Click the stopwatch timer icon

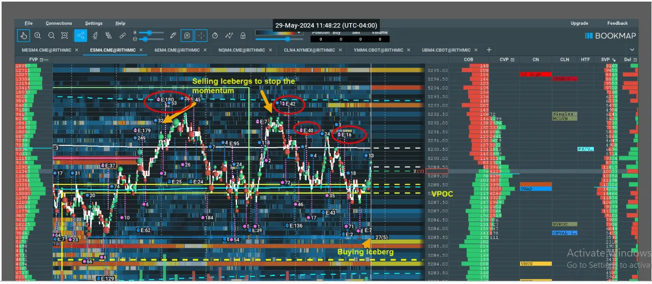point(215,36)
